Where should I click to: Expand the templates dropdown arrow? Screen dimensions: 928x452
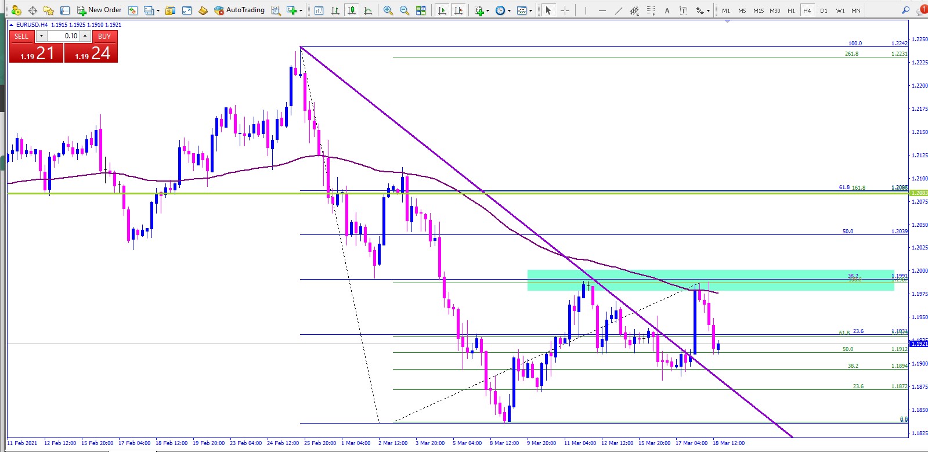coord(530,10)
